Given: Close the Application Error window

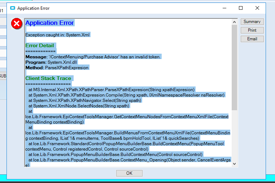Looking at the screenshot, I should (x=257, y=8).
